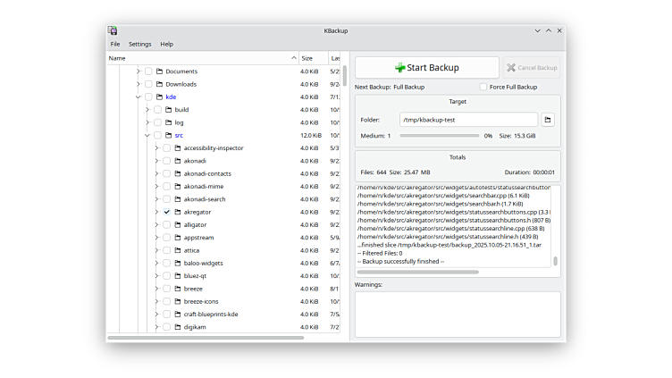Viewport: 672px width, 378px height.
Task: Click the folder icon next to akregator
Action: [178, 212]
